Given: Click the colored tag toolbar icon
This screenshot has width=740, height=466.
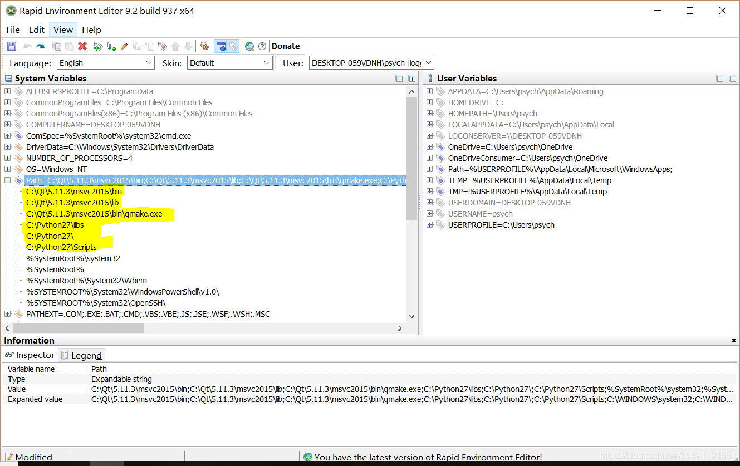Looking at the screenshot, I should (x=163, y=46).
